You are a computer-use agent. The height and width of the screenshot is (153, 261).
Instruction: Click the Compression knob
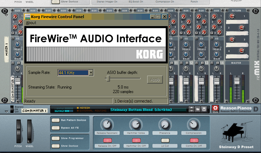[x=193, y=125]
